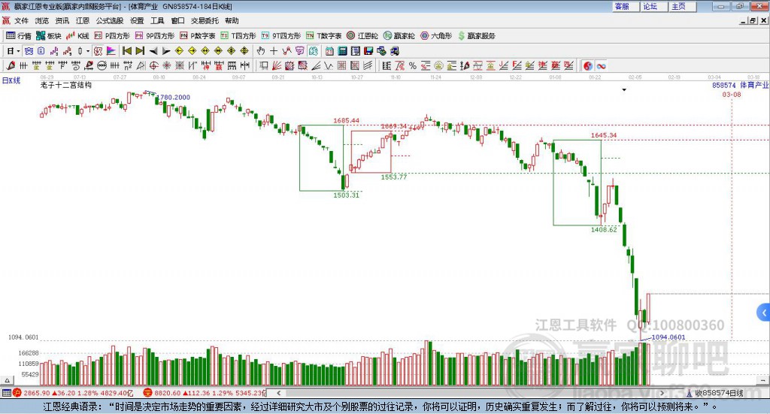Select the percent % drawing tool

pos(413,65)
